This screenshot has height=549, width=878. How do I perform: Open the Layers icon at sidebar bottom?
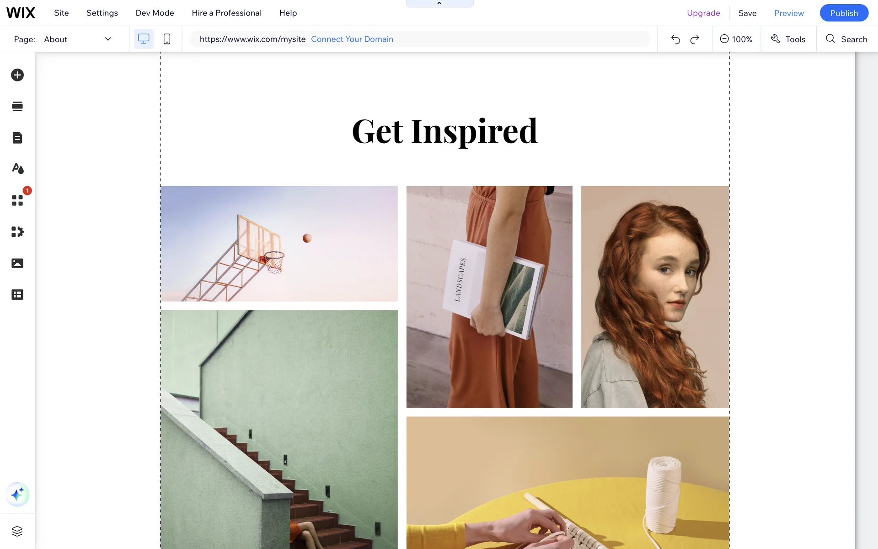(x=17, y=531)
